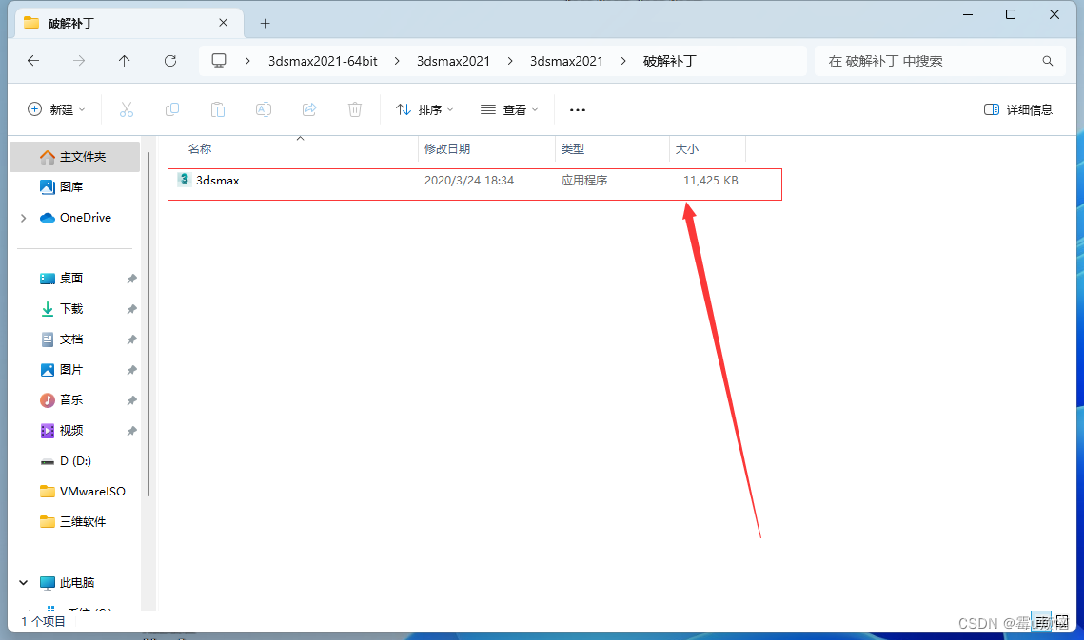Image resolution: width=1084 pixels, height=640 pixels.
Task: Click the Copy icon in toolbar
Action: [x=172, y=109]
